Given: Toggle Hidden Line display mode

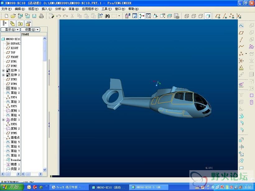Looking at the screenshot, I should click(x=194, y=16).
